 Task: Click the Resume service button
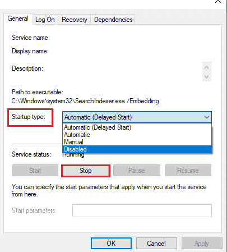[188, 171]
